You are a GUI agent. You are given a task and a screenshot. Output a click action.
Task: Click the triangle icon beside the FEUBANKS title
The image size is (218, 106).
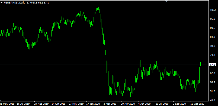pyautogui.click(x=2, y=3)
